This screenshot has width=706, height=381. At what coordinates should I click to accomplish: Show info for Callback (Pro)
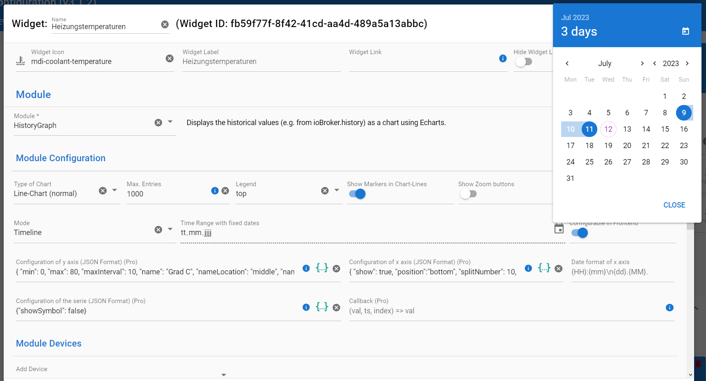point(669,308)
